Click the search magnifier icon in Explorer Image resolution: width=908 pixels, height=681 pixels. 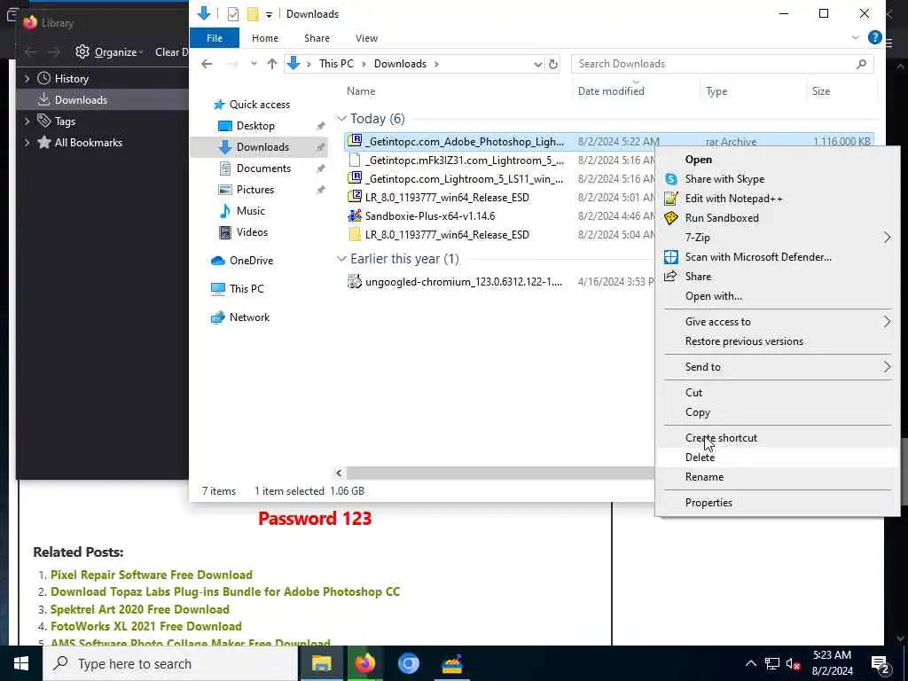(861, 64)
